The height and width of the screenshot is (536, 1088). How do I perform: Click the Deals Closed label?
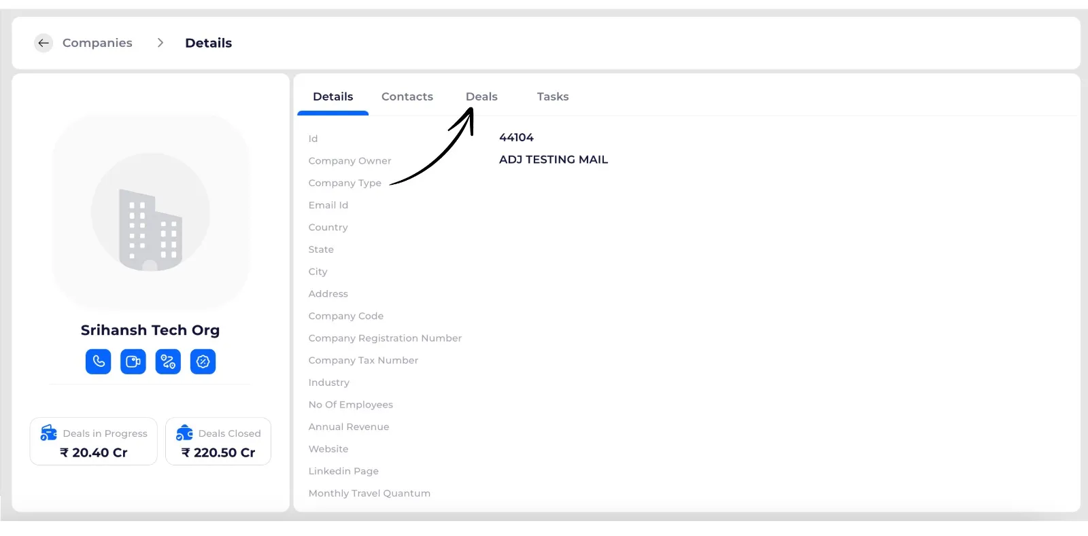[229, 433]
